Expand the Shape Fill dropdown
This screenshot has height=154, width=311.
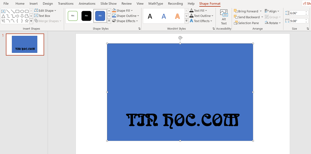point(122,11)
